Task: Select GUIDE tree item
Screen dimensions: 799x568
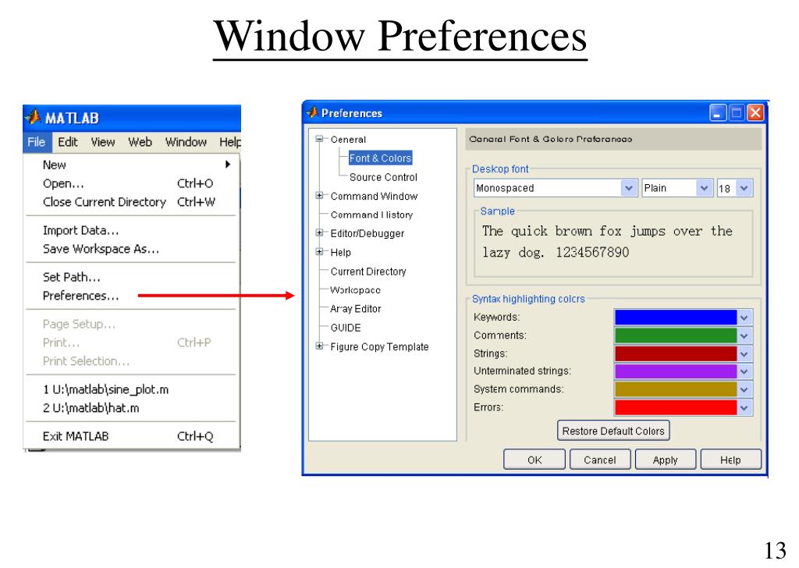Action: click(x=346, y=328)
